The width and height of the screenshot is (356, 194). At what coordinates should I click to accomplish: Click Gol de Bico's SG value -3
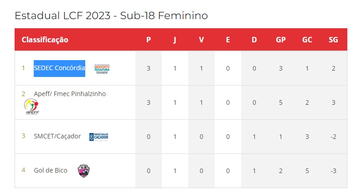(x=333, y=171)
